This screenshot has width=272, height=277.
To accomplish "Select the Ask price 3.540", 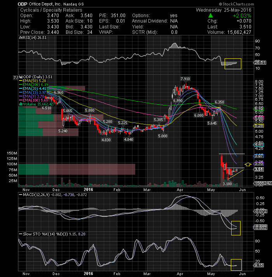I will pos(86,16).
